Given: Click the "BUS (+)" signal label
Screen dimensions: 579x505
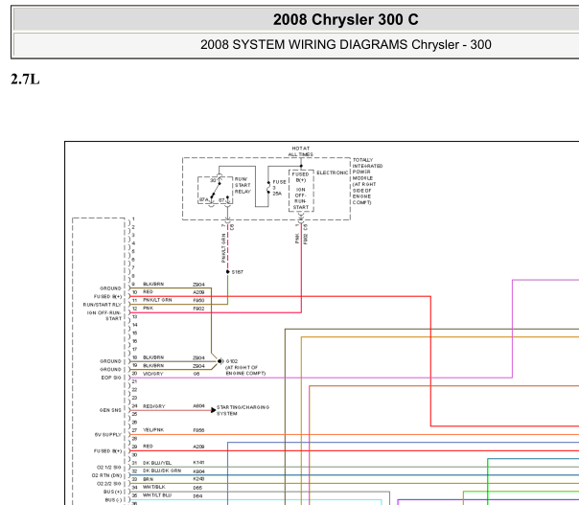Looking at the screenshot, I should click(112, 492).
